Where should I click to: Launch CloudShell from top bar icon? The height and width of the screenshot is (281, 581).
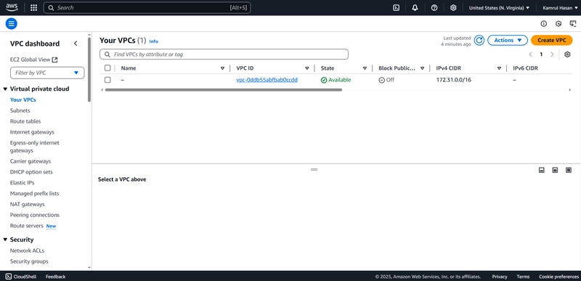(396, 8)
